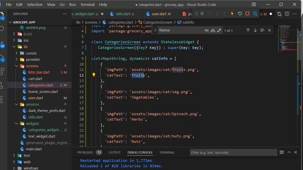Screen dimensions: 303x170
Task: Toggle regular expression search in find
Action: coord(219,30)
